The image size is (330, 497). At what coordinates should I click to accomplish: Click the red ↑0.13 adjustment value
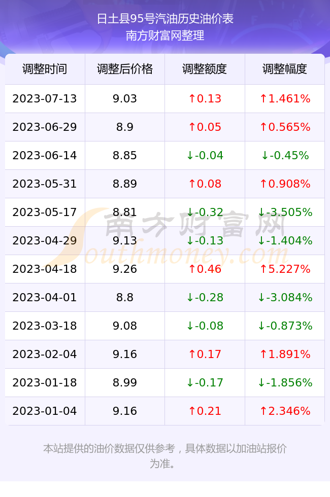tap(205, 98)
